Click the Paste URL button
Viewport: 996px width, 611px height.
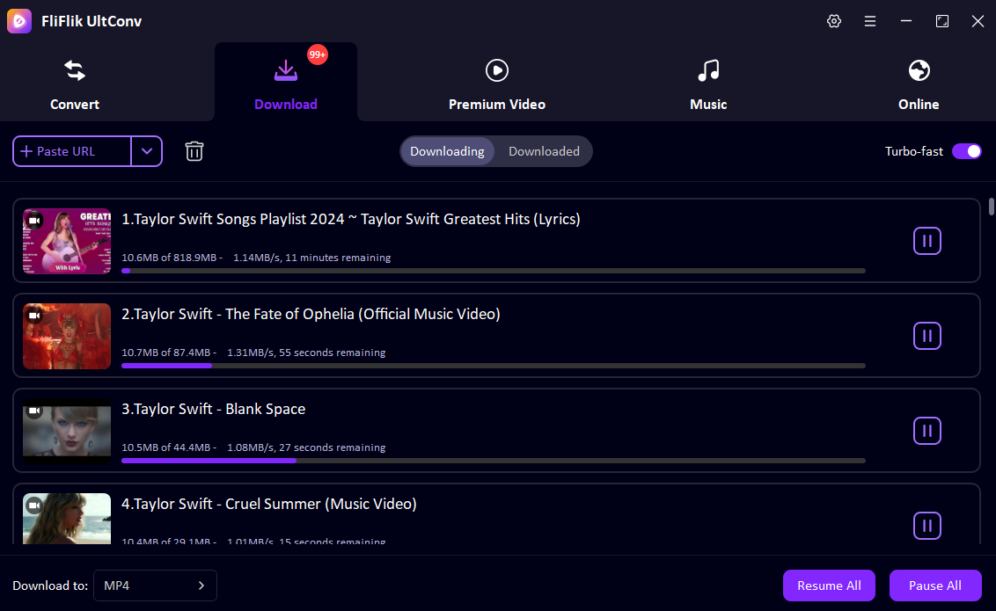(x=72, y=151)
